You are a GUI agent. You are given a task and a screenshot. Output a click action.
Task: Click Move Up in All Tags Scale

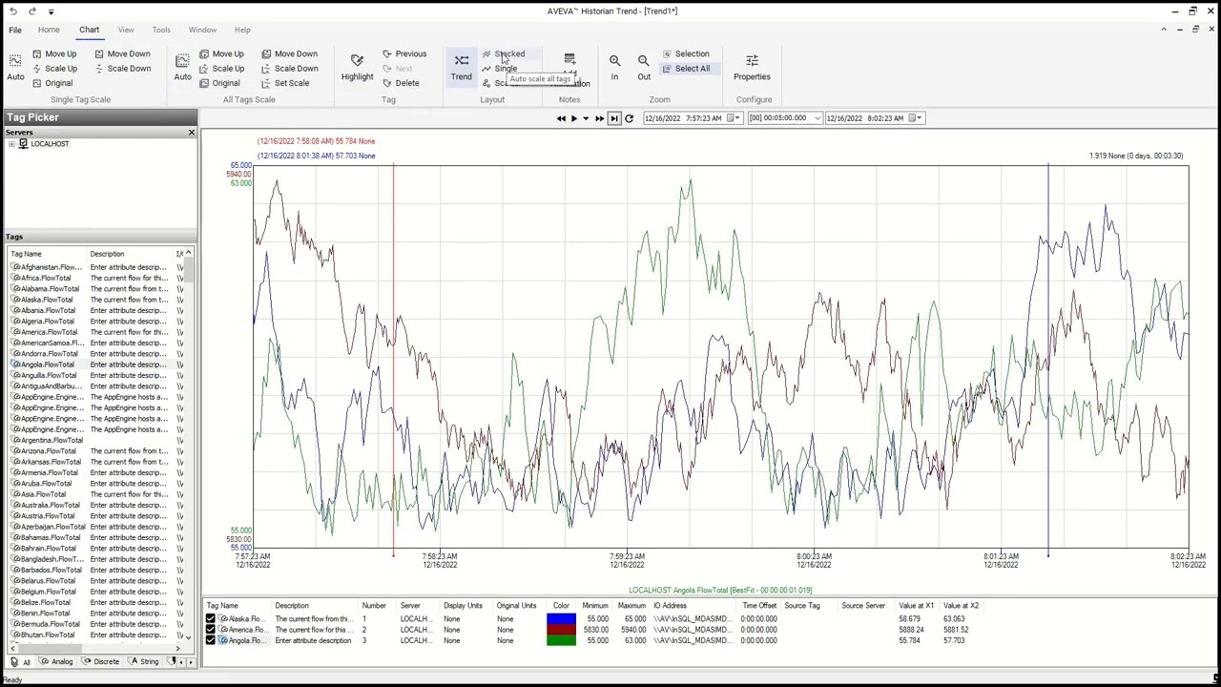tap(221, 53)
